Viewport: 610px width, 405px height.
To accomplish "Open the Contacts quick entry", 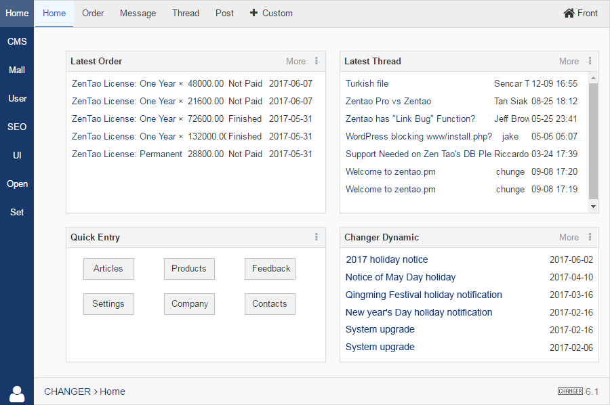I will [270, 304].
